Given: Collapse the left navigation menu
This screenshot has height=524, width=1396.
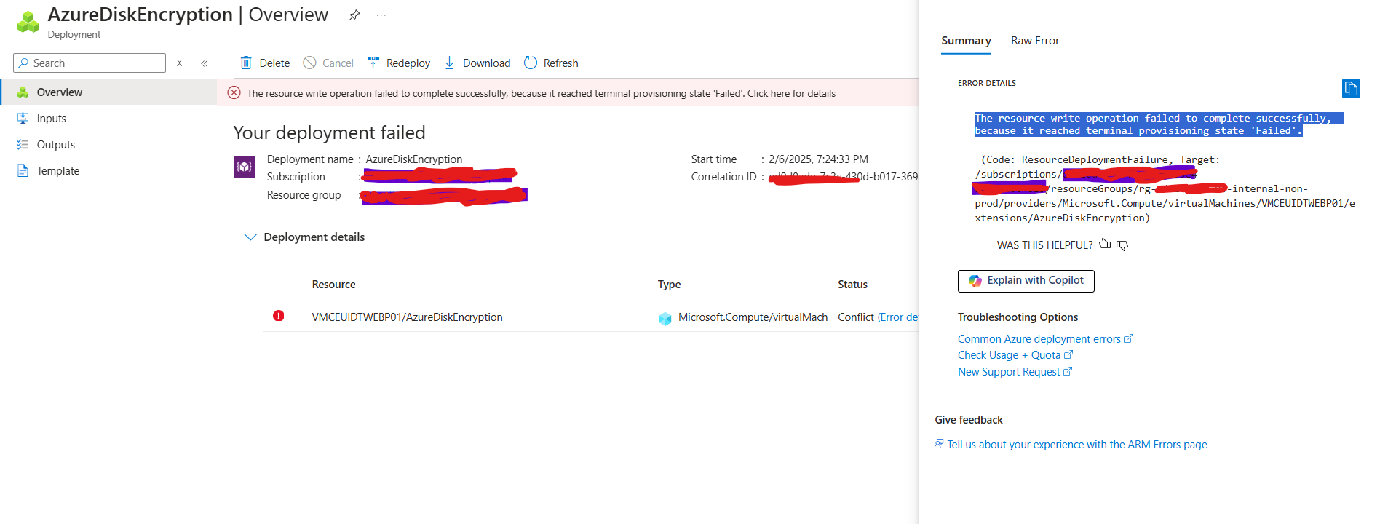Looking at the screenshot, I should click(x=205, y=63).
